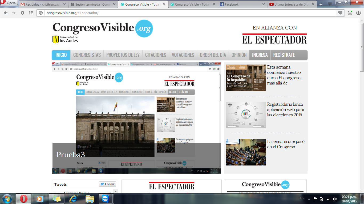Open headline 'La semana que pasó en el Congreso'
364x204 pixels.
pos(286,144)
